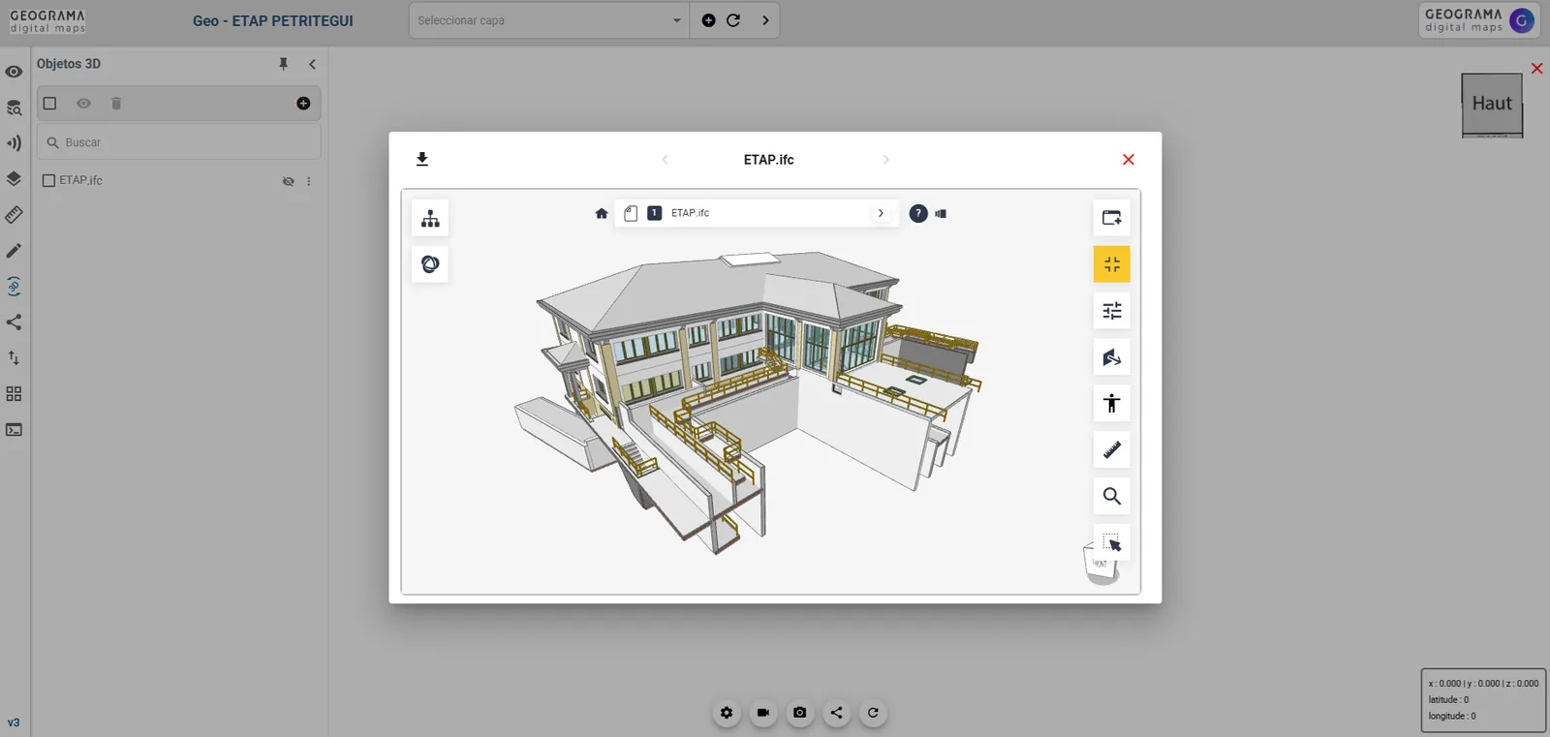
Task: Add a new 3D object
Action: point(303,104)
